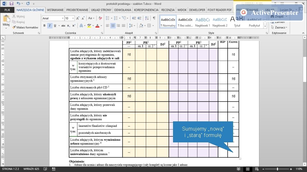
Task: Align text to the left
Action: tap(107, 25)
